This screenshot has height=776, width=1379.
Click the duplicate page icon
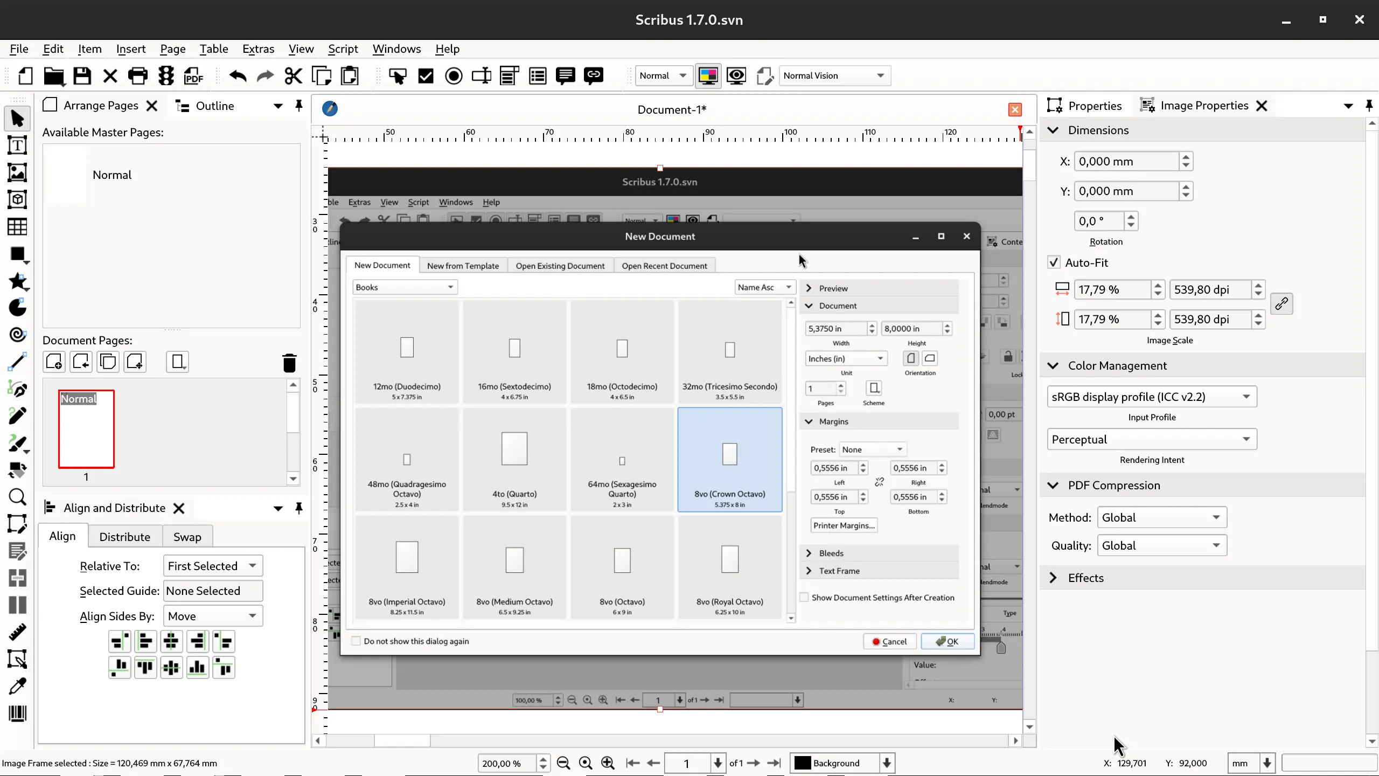pyautogui.click(x=108, y=362)
